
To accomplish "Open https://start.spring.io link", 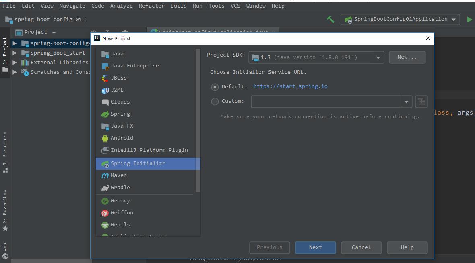I will pyautogui.click(x=291, y=86).
